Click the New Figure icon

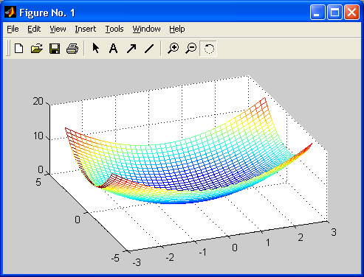(x=19, y=49)
